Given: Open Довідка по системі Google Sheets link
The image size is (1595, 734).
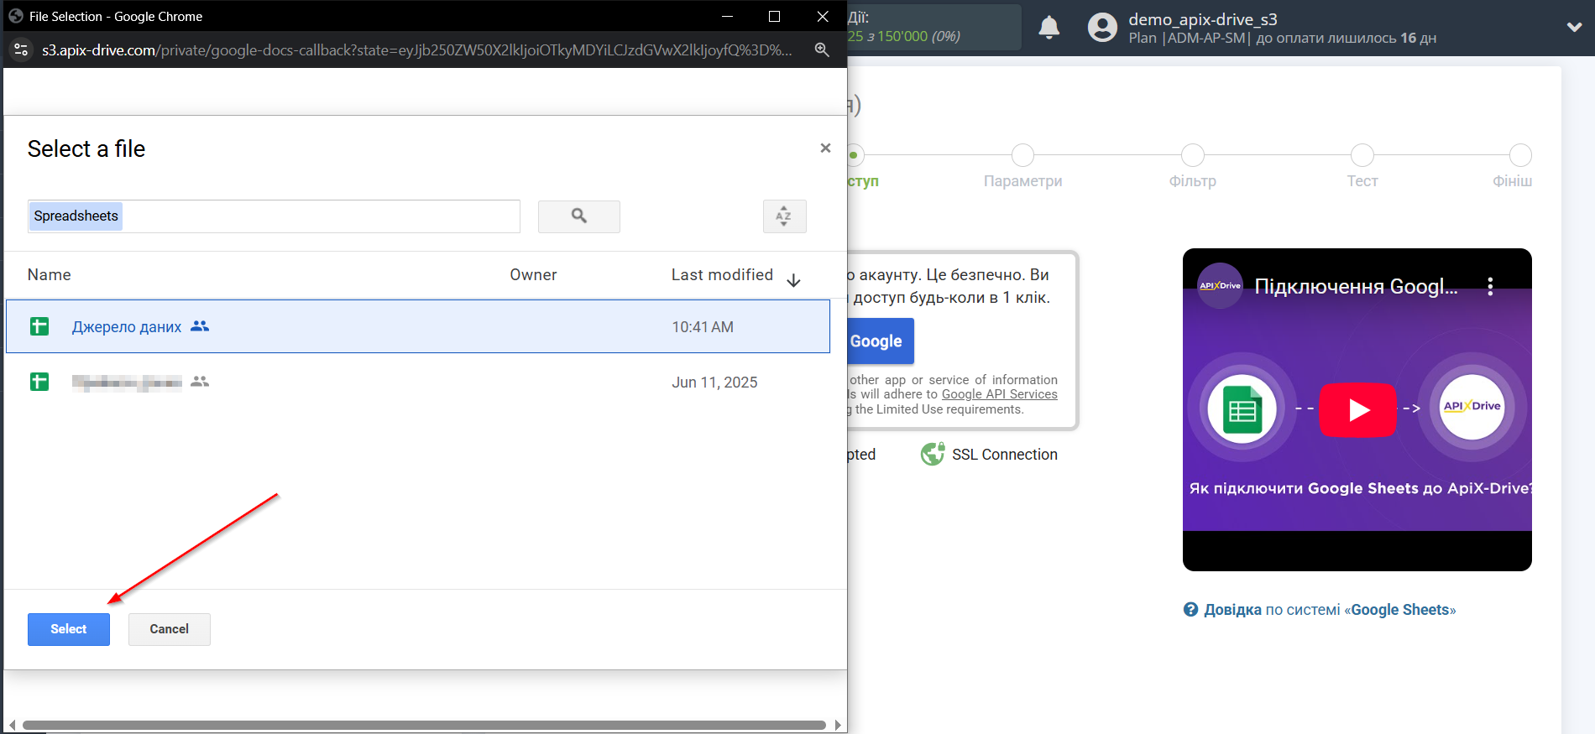Looking at the screenshot, I should (x=1330, y=610).
